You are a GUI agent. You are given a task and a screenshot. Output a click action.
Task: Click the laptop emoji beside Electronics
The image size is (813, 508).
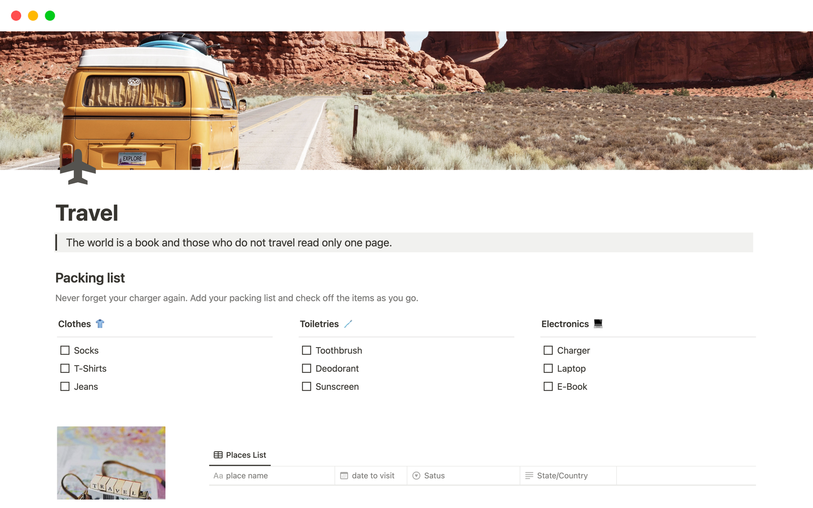pos(598,324)
